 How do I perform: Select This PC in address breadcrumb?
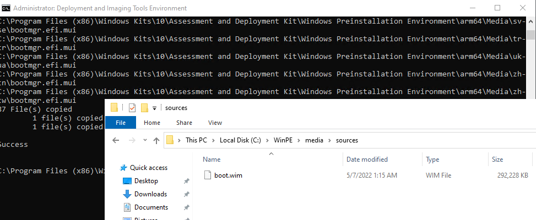[196, 140]
